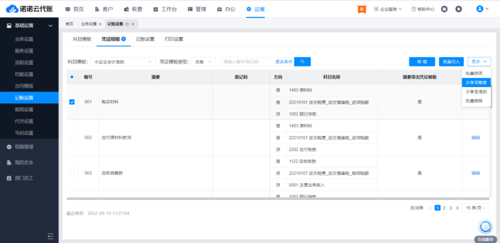The image size is (500, 243).
Task: Check the checkbox for row 002
Action: [x=71, y=137]
